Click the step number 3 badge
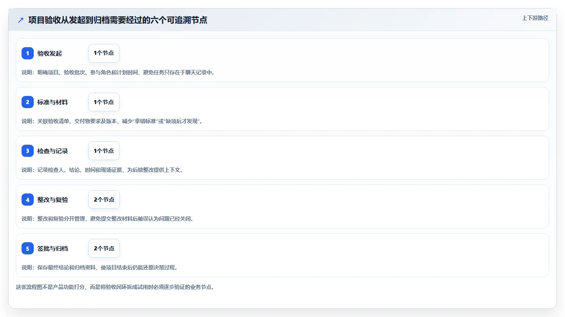Viewport: 565px width, 317px height. (x=28, y=151)
